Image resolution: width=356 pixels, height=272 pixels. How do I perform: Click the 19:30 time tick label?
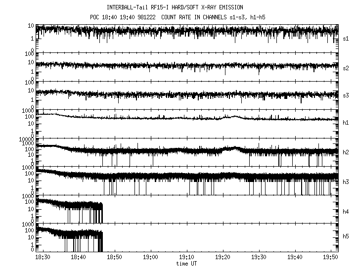(259, 258)
